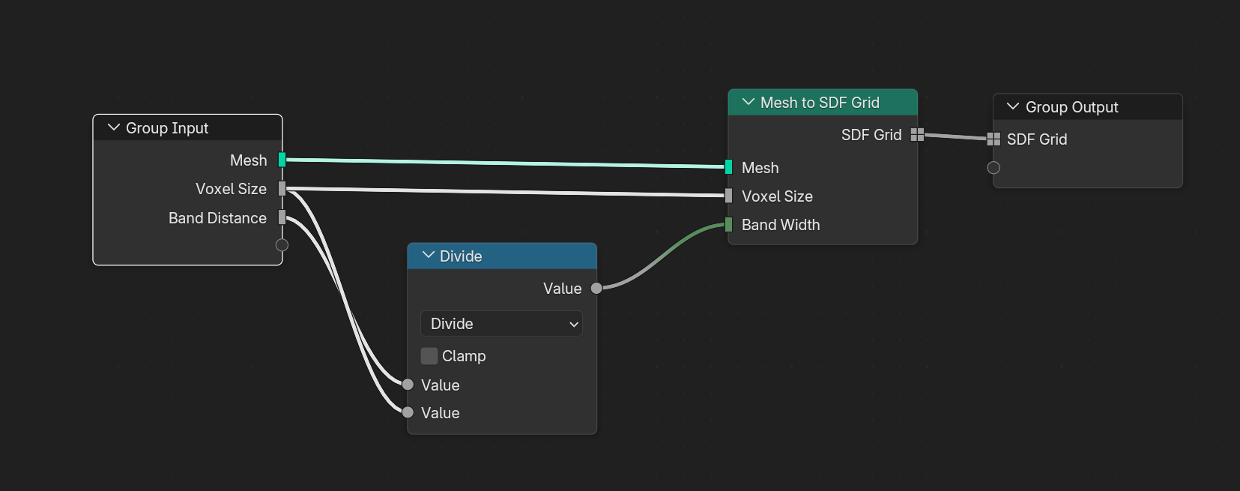Click the empty socket on Group Output
This screenshot has height=491, width=1240.
point(993,168)
